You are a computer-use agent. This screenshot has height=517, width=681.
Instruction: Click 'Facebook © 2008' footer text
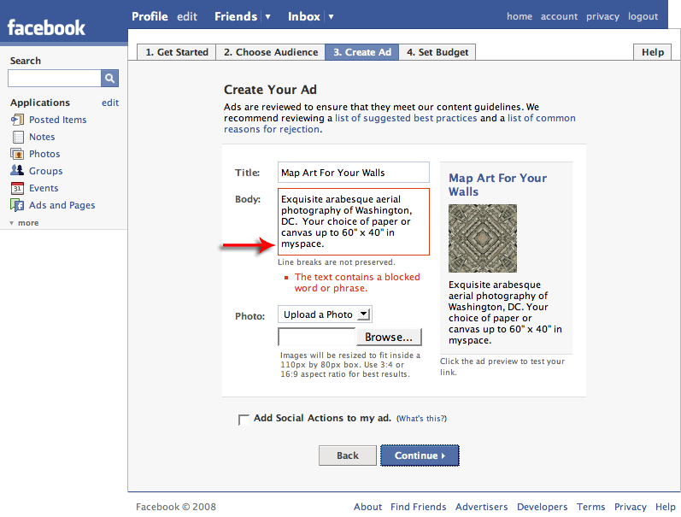(x=176, y=507)
